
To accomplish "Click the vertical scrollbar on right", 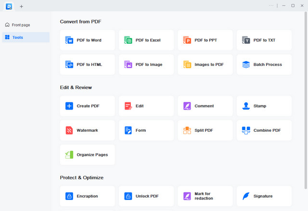I will point(306,96).
